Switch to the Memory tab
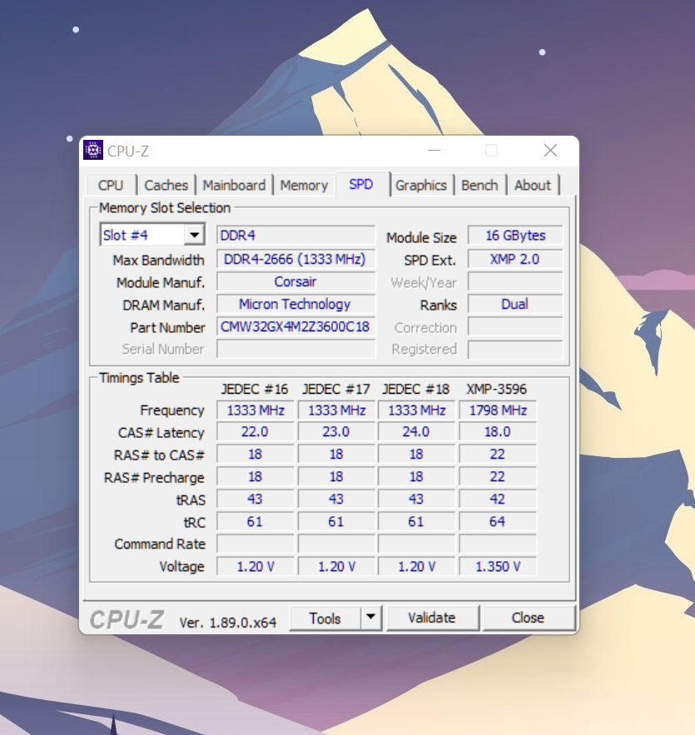This screenshot has height=735, width=695. click(304, 185)
